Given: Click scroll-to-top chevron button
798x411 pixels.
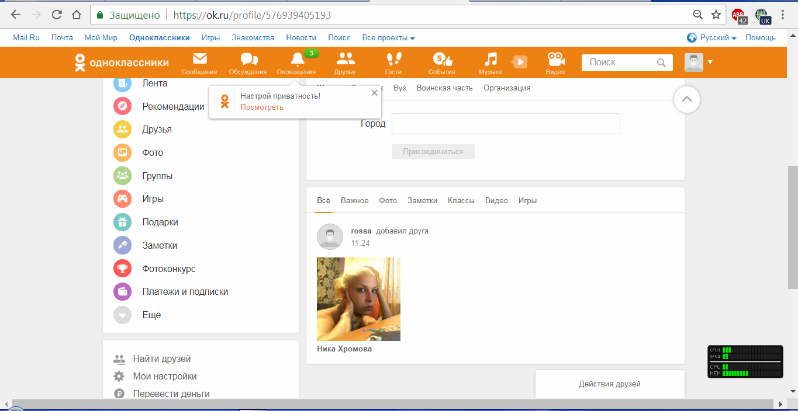Looking at the screenshot, I should coord(687,99).
